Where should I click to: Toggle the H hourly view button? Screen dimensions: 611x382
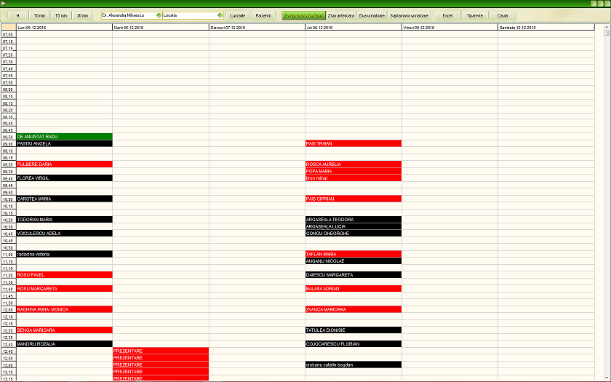point(17,15)
